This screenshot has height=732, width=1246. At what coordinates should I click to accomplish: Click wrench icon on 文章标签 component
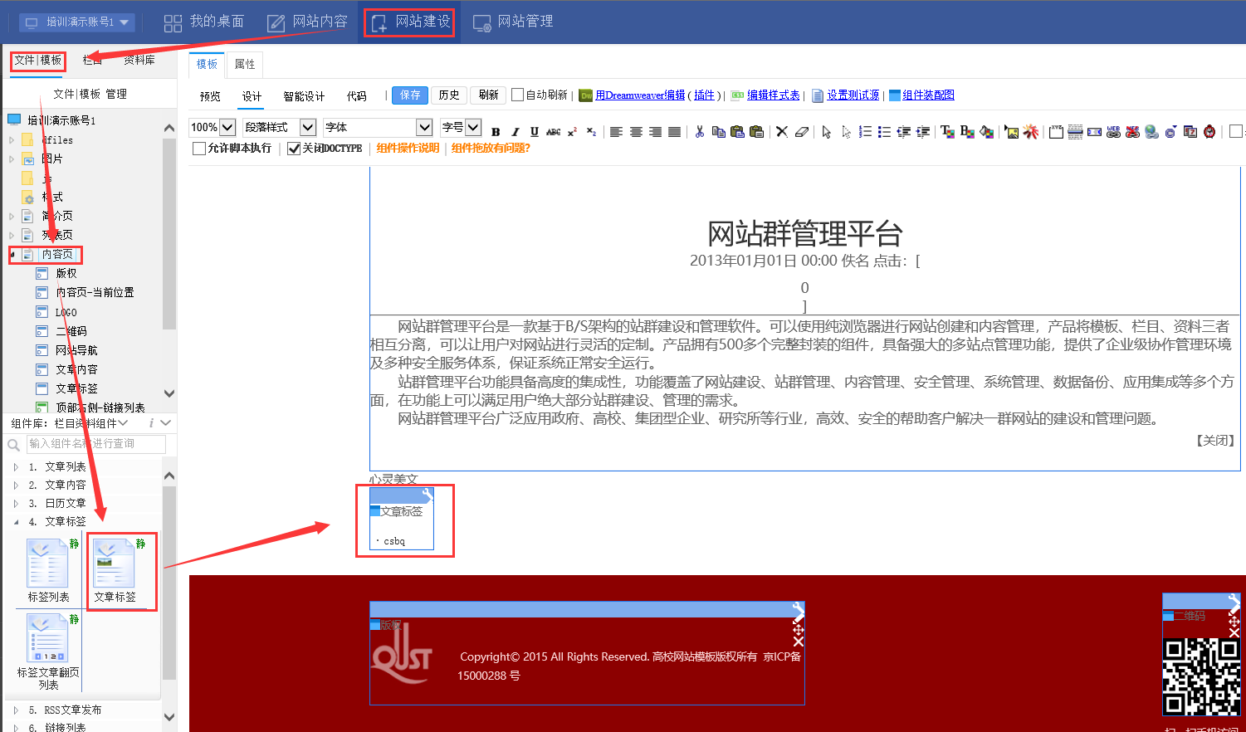(x=427, y=495)
